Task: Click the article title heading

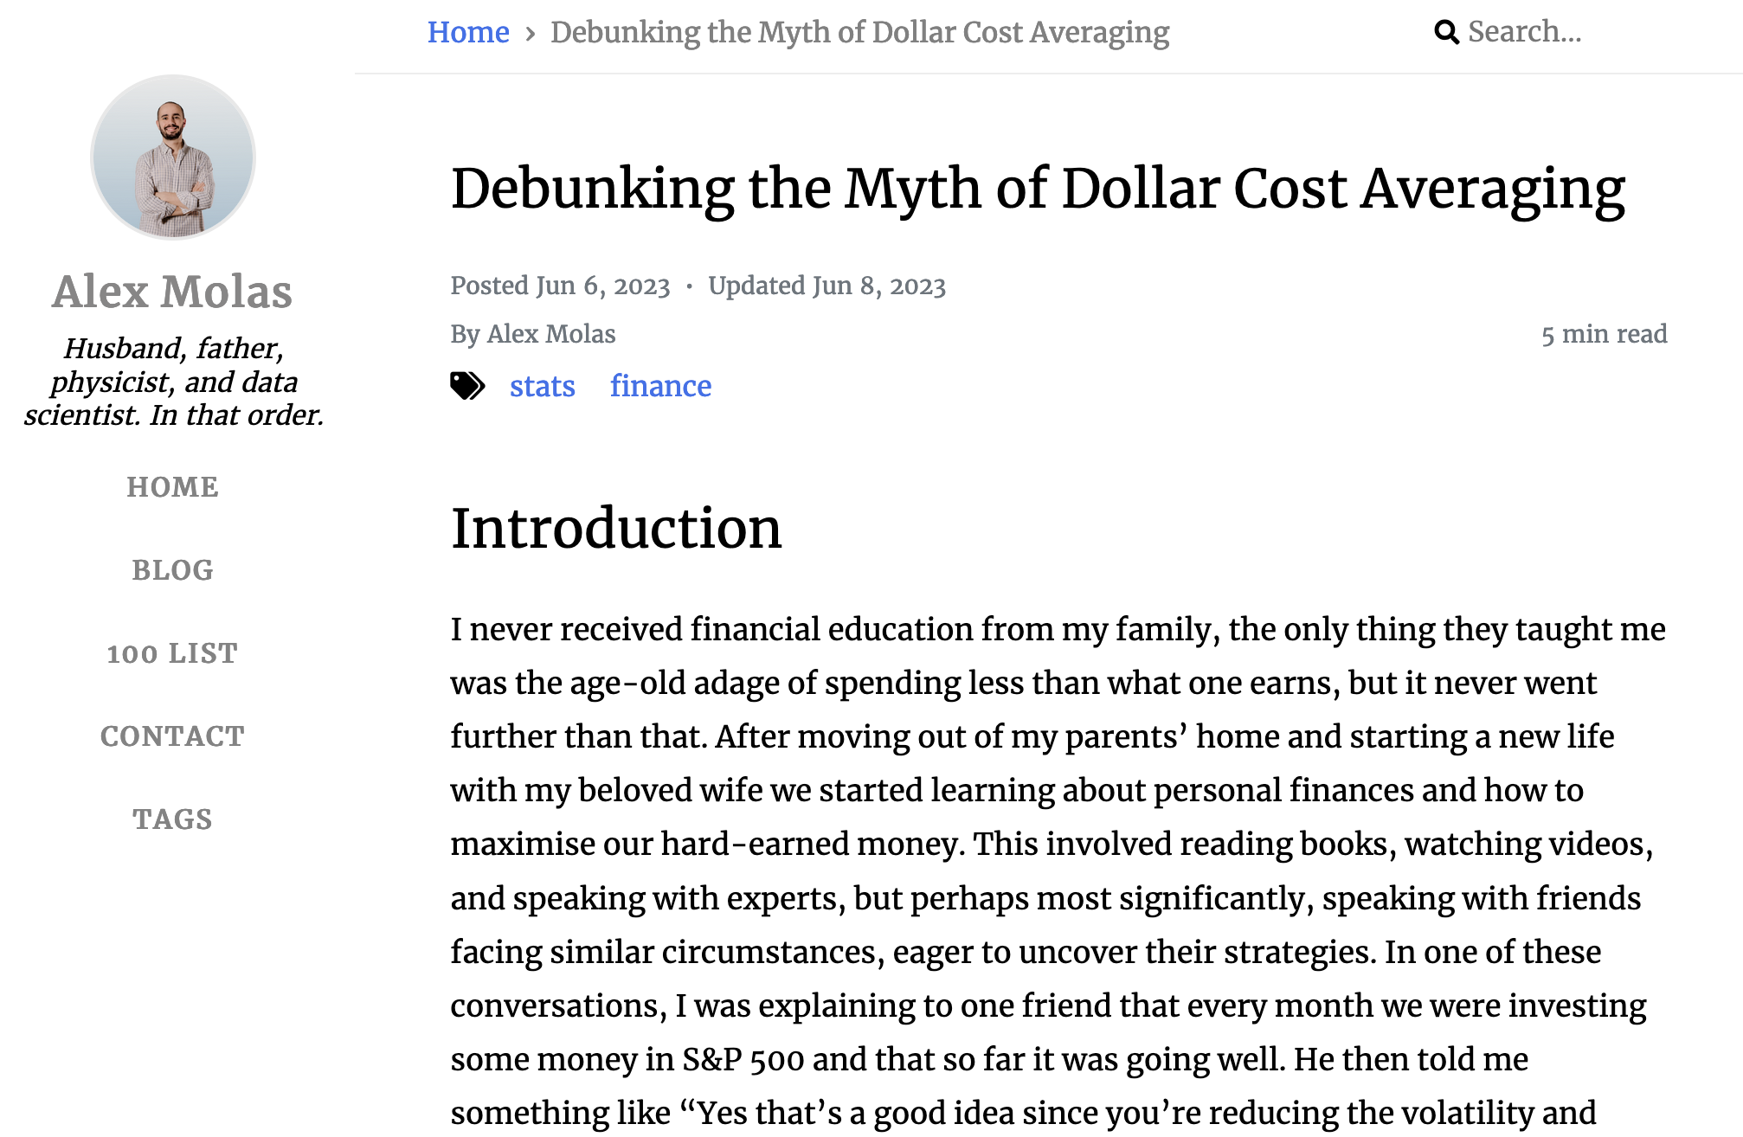Action: (1038, 189)
